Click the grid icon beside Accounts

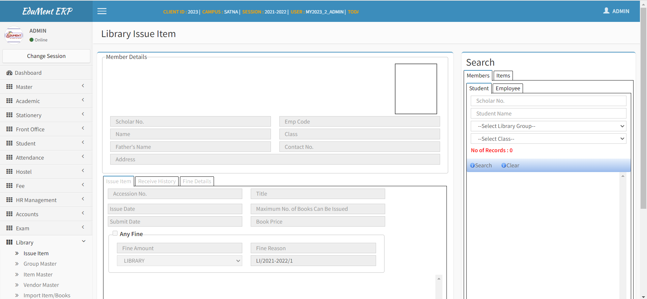click(9, 214)
